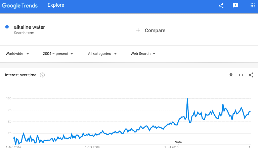Open the send feedback icon
This screenshot has width=258, height=167.
pyautogui.click(x=235, y=5)
